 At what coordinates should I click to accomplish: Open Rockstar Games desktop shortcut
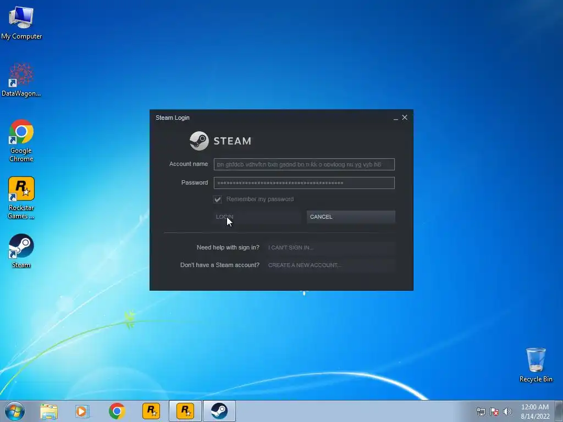click(21, 197)
